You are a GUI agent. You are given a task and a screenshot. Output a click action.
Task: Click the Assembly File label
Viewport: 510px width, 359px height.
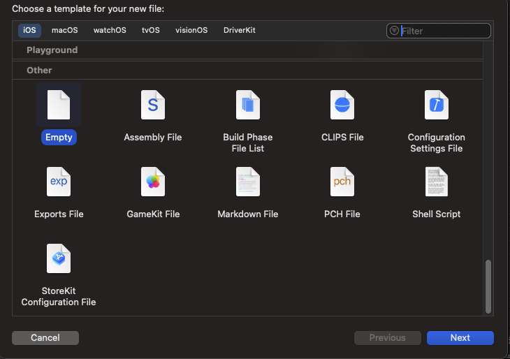153,137
